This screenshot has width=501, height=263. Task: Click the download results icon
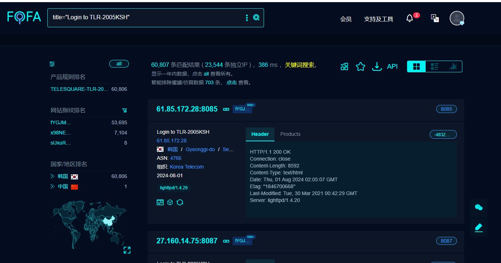coord(377,66)
